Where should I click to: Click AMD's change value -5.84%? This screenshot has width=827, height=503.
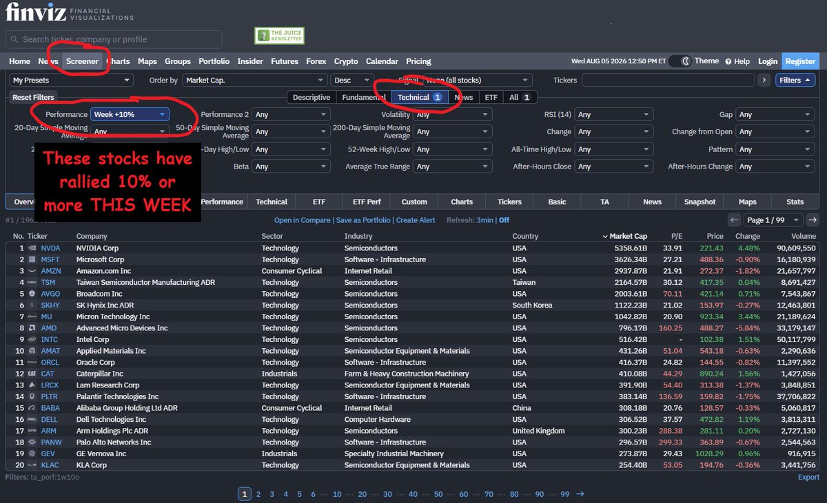pyautogui.click(x=747, y=328)
